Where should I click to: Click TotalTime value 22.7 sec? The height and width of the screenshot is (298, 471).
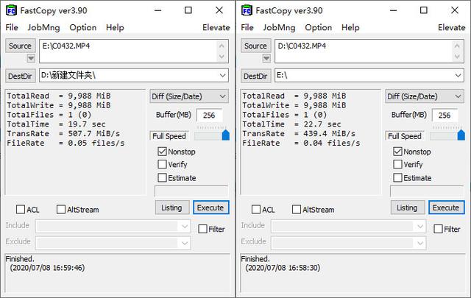322,124
